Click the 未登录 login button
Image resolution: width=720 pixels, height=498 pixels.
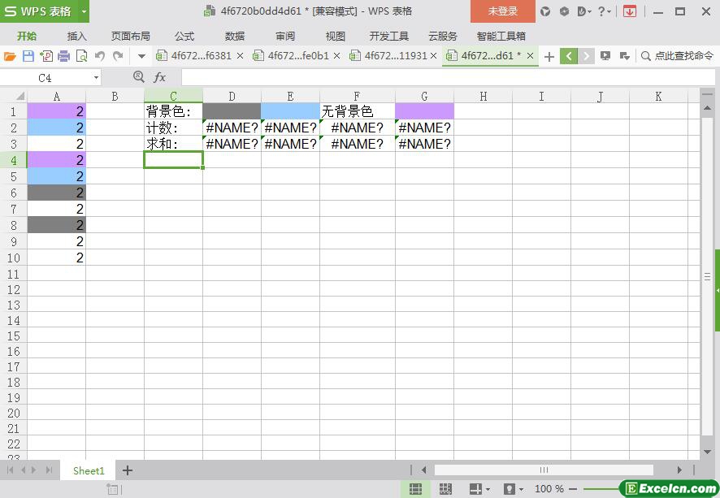(502, 11)
